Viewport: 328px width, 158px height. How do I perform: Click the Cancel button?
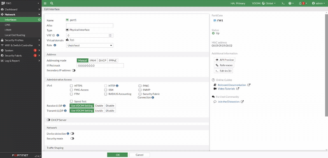tap(140, 155)
